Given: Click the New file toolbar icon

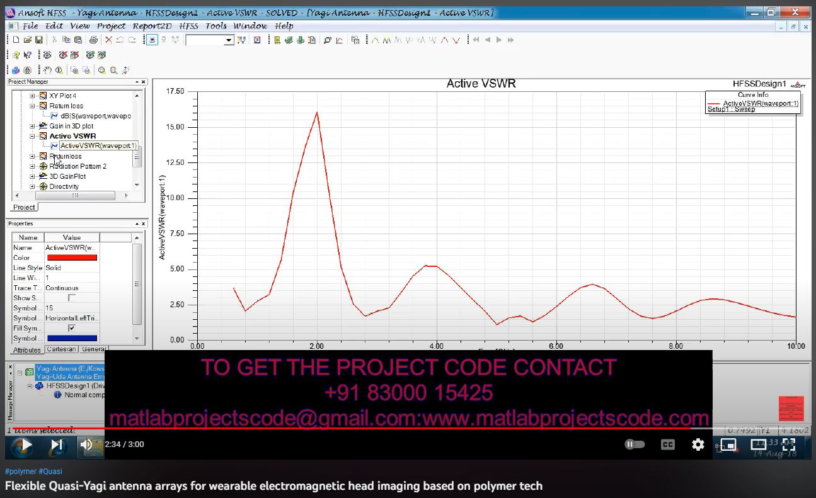Looking at the screenshot, I should pyautogui.click(x=16, y=40).
